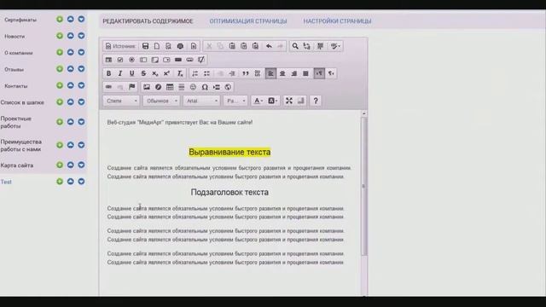Add a subpage under Сертификаты
The width and height of the screenshot is (546, 307).
pyautogui.click(x=60, y=20)
